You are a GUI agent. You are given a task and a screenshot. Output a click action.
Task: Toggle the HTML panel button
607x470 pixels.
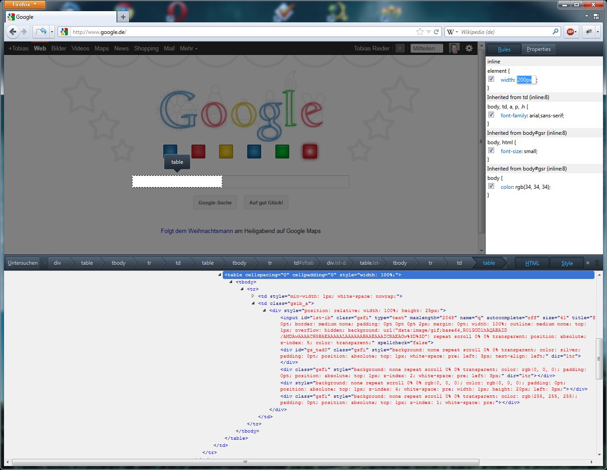point(532,263)
